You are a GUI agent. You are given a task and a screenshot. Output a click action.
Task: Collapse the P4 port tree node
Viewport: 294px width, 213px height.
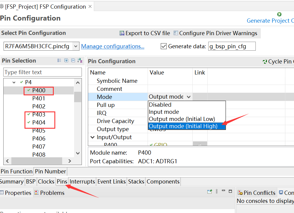[x=14, y=82]
